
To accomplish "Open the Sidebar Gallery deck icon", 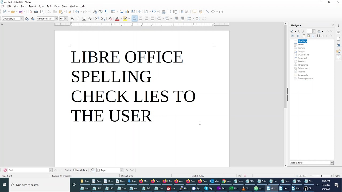I will pos(339,51).
